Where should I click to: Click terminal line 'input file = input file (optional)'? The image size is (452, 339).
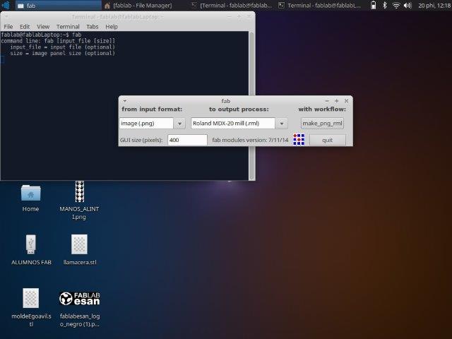(x=62, y=47)
